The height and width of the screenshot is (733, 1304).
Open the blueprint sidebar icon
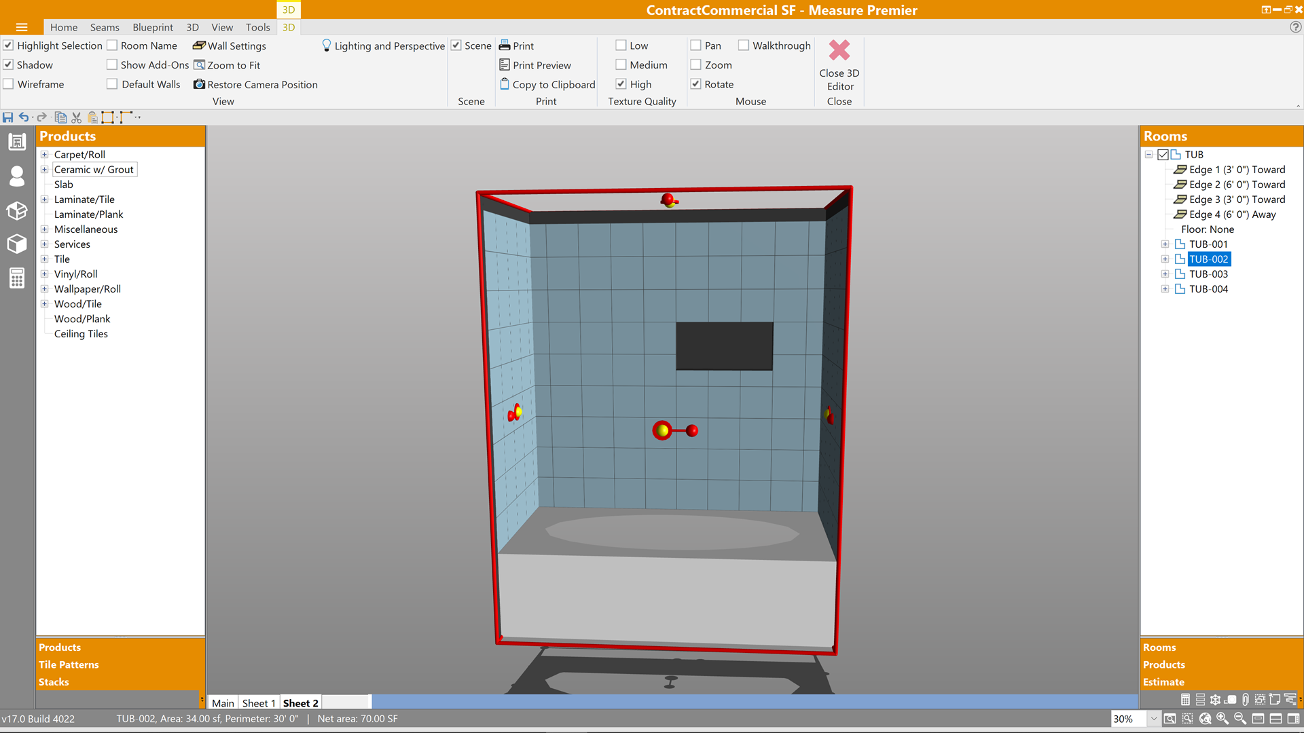click(x=17, y=142)
